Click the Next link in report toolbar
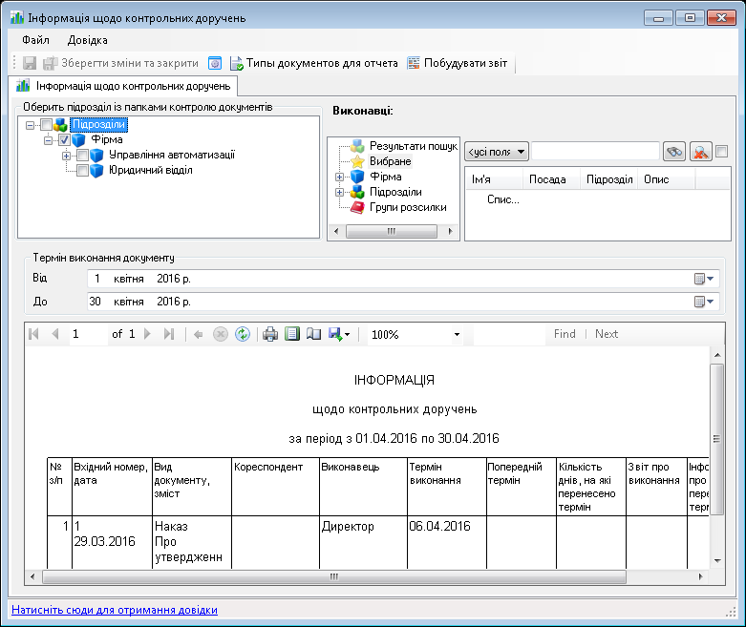This screenshot has width=746, height=627. 607,334
